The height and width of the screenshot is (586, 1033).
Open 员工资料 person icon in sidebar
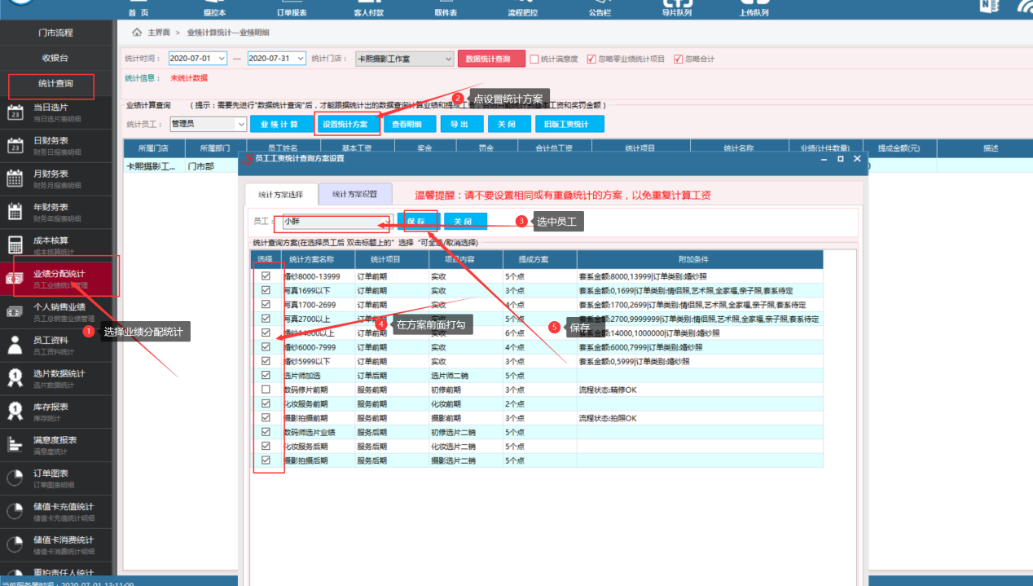(x=15, y=345)
